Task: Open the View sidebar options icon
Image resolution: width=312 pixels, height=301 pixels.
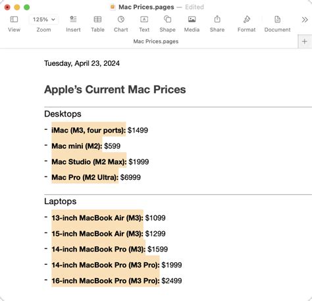Action: pyautogui.click(x=14, y=20)
